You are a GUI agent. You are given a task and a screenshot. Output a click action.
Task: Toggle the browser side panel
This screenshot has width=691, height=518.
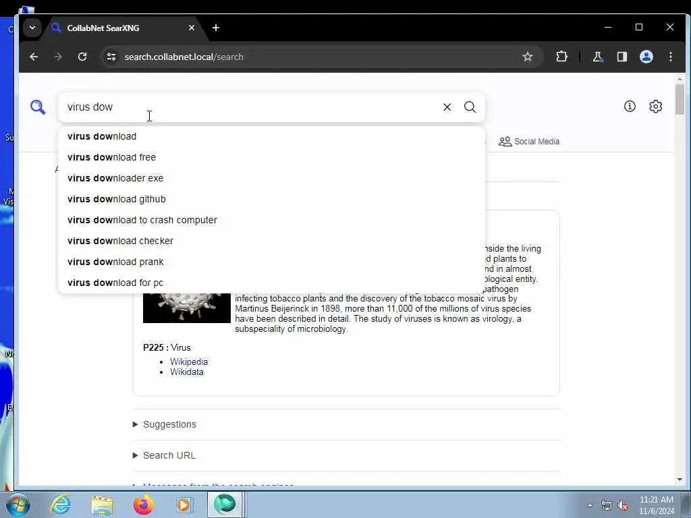(621, 57)
